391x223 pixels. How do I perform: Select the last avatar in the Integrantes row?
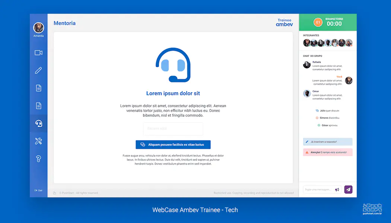tap(349, 43)
